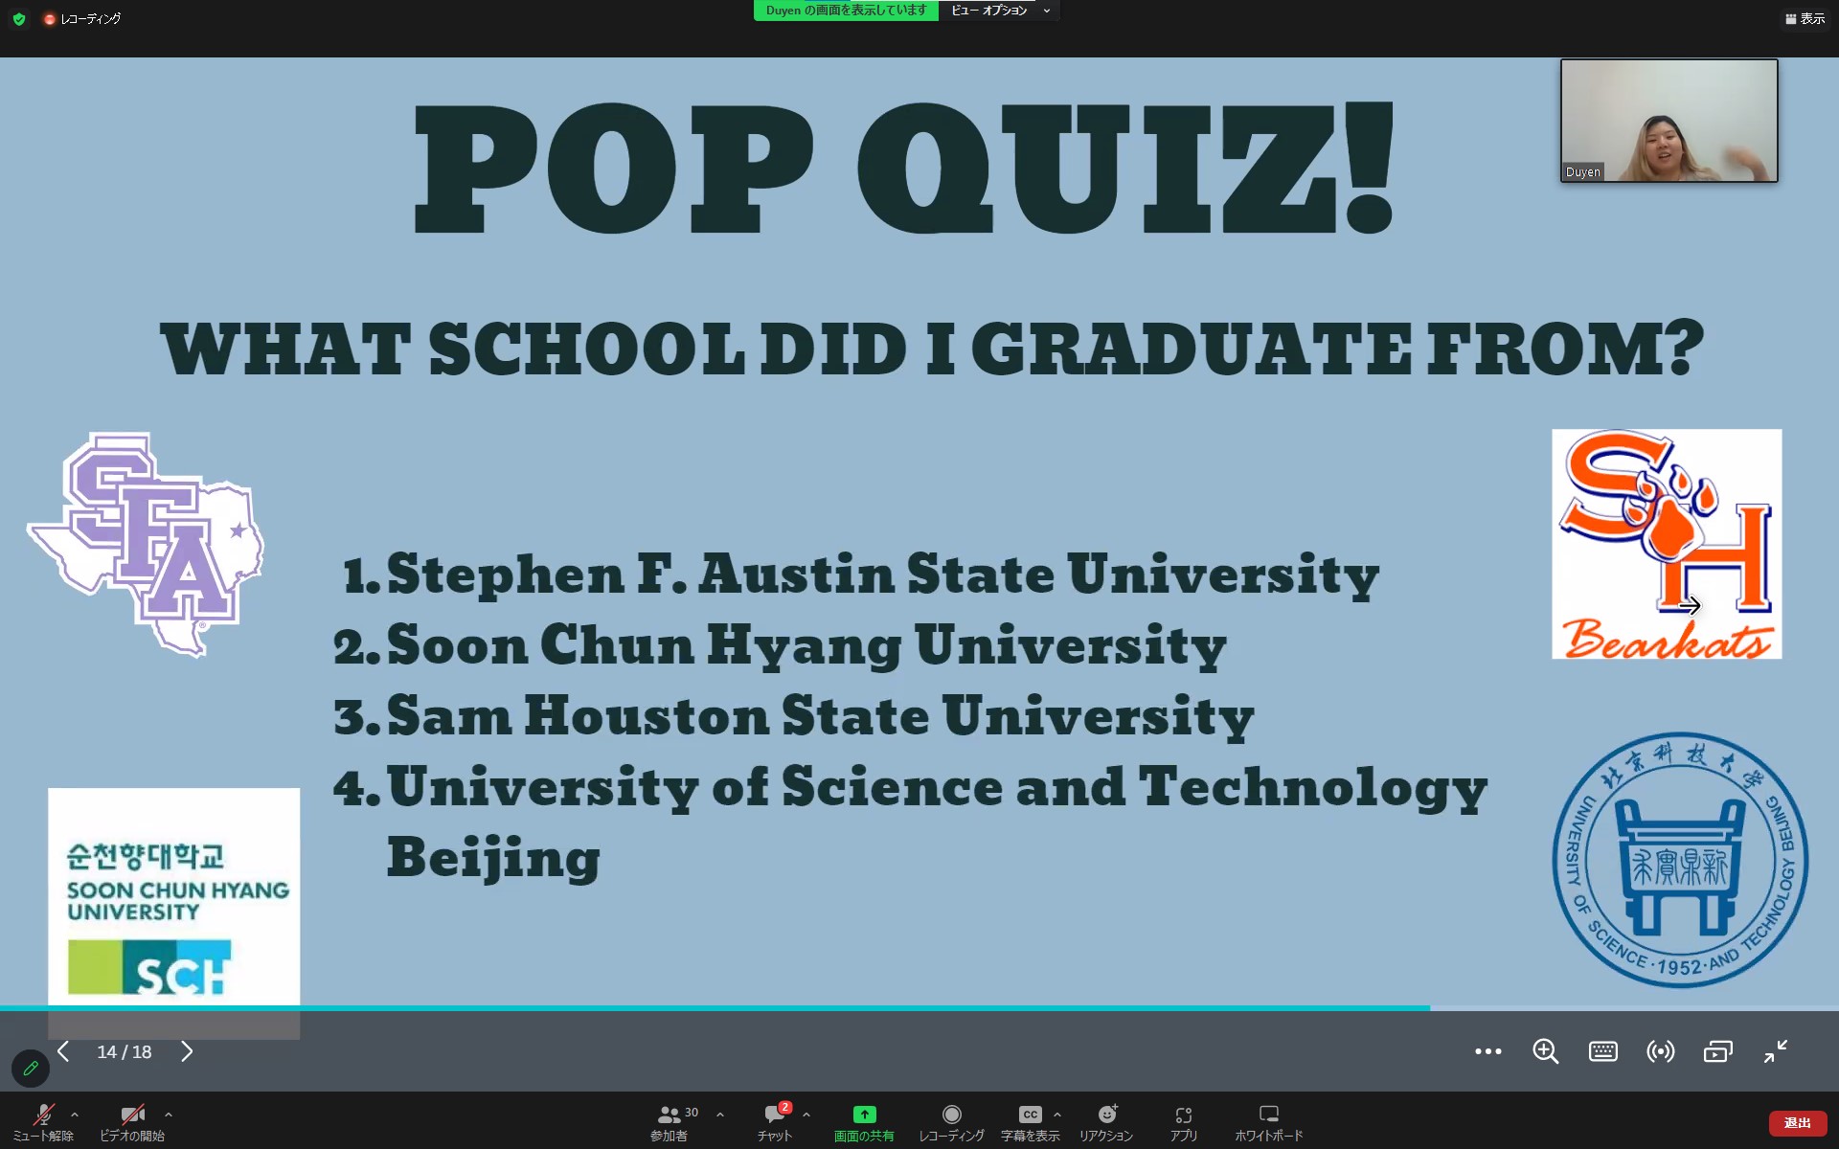Go to previous slide arrow

63,1051
